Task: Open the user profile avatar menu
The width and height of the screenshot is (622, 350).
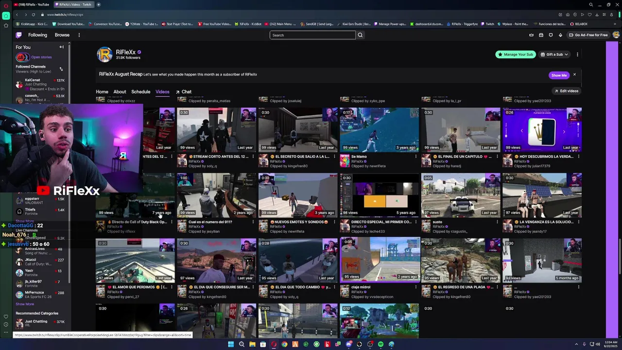Action: click(616, 35)
